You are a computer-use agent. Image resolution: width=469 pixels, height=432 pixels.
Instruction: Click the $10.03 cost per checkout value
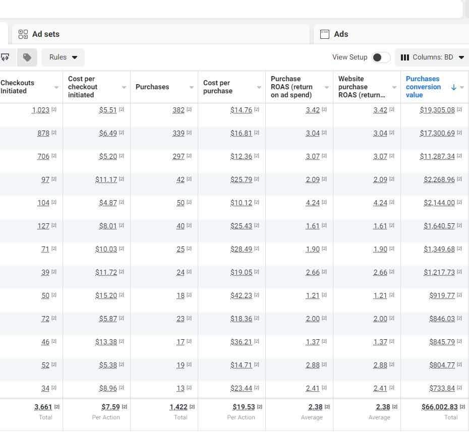point(106,250)
